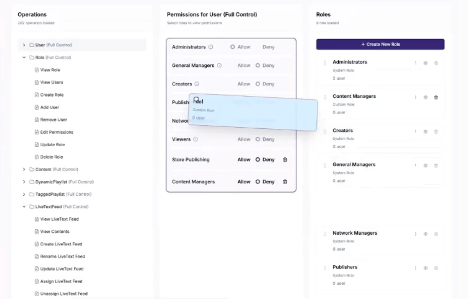Click the gear icon on Content Managers role card

click(x=425, y=97)
